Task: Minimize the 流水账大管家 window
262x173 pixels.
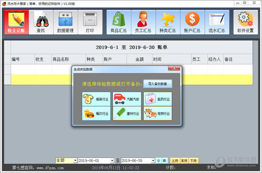Action: tap(238, 3)
